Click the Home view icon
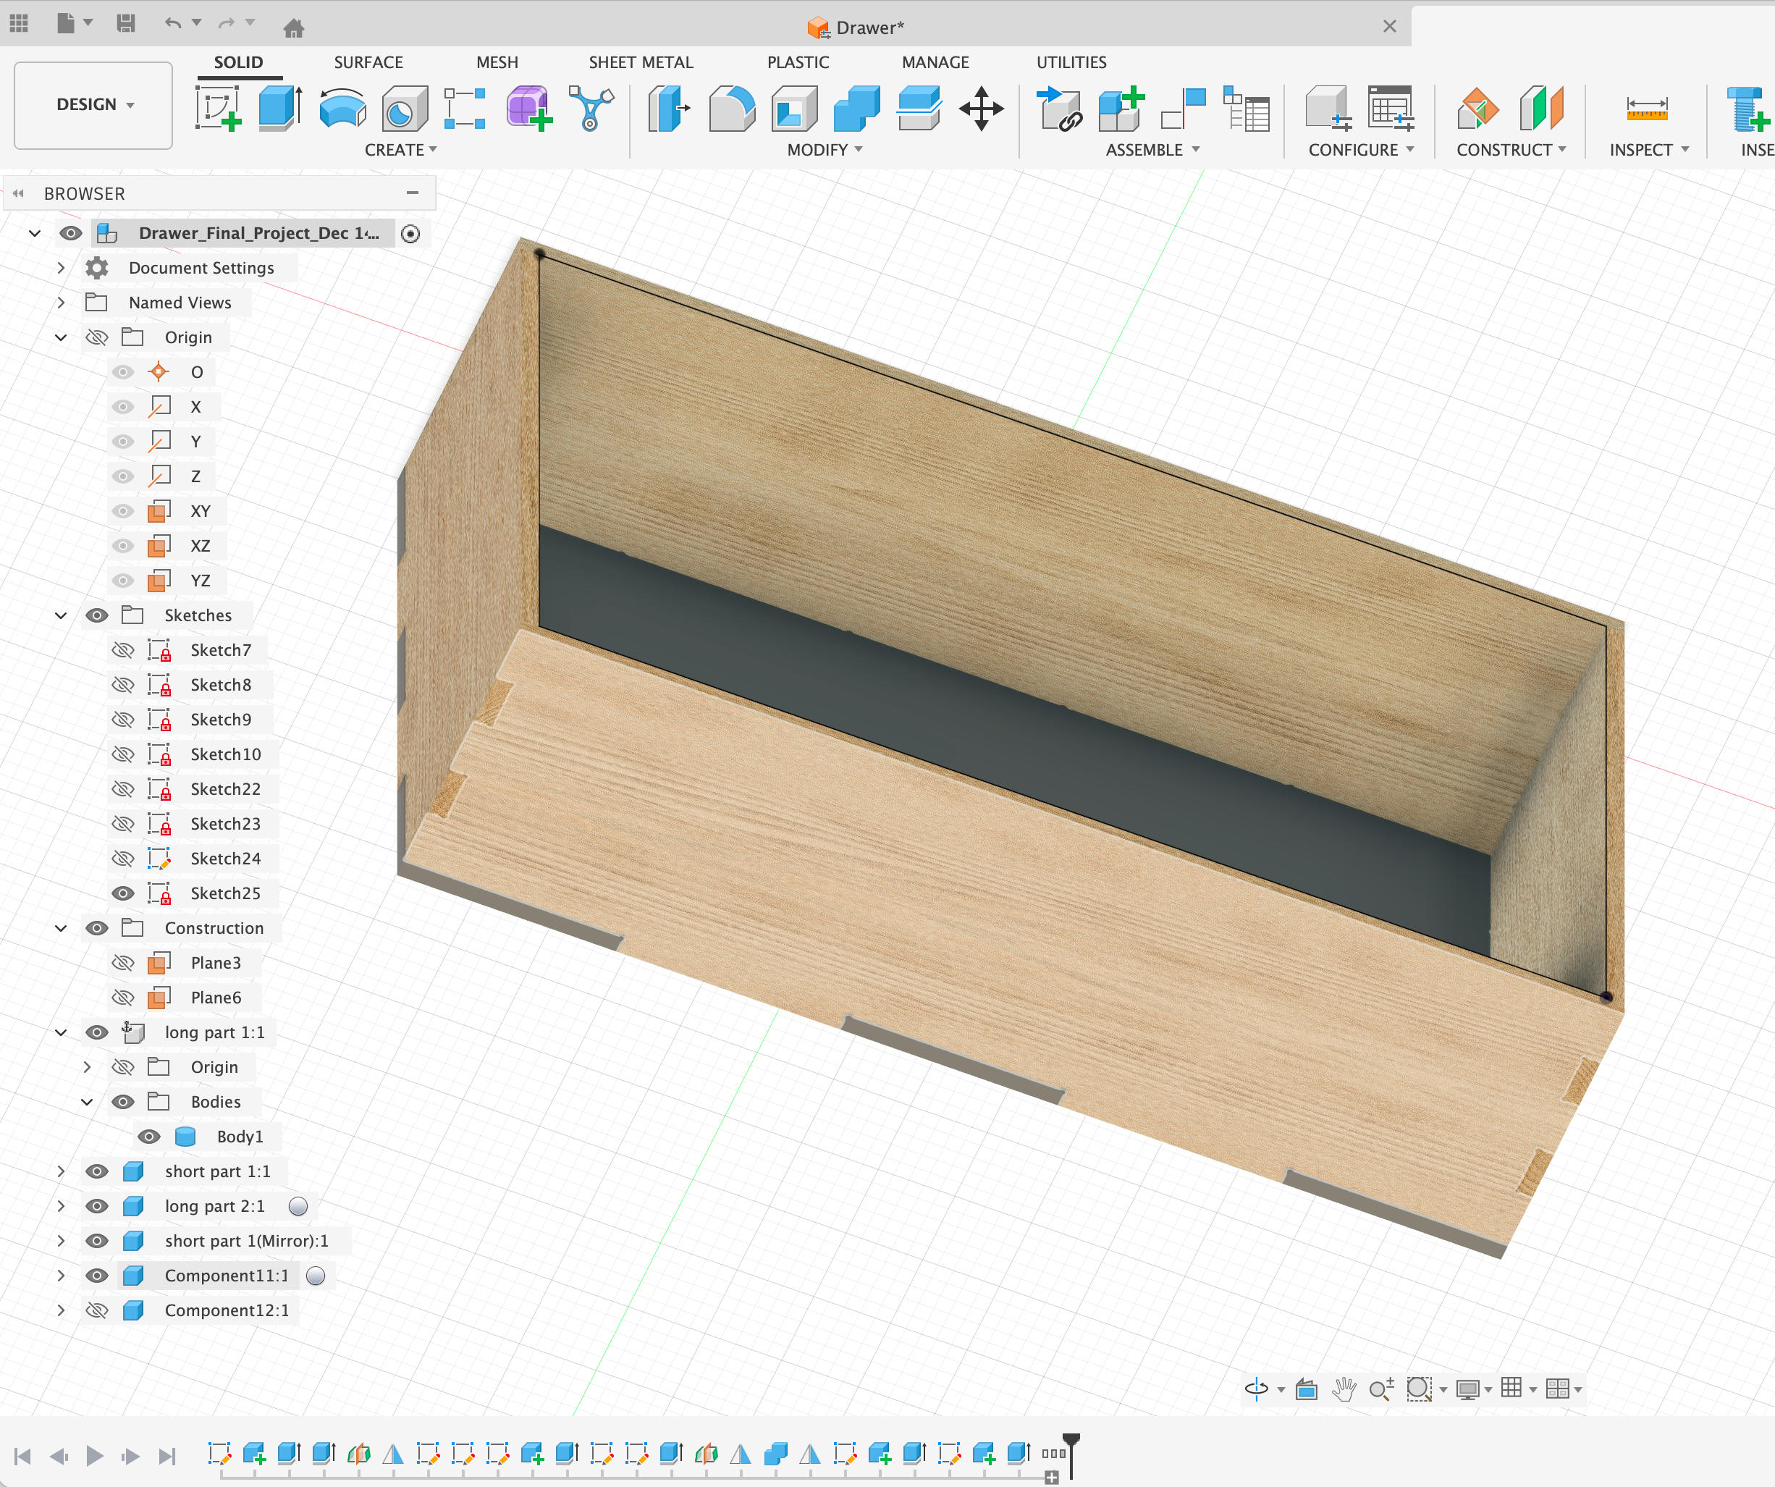 [x=293, y=28]
